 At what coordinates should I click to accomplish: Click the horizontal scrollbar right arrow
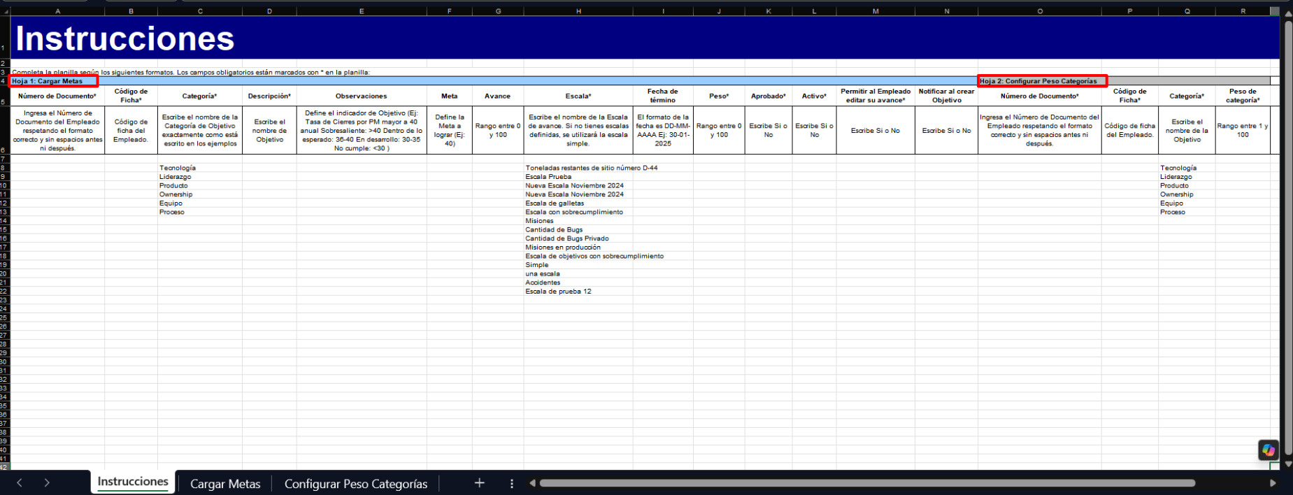1273,483
